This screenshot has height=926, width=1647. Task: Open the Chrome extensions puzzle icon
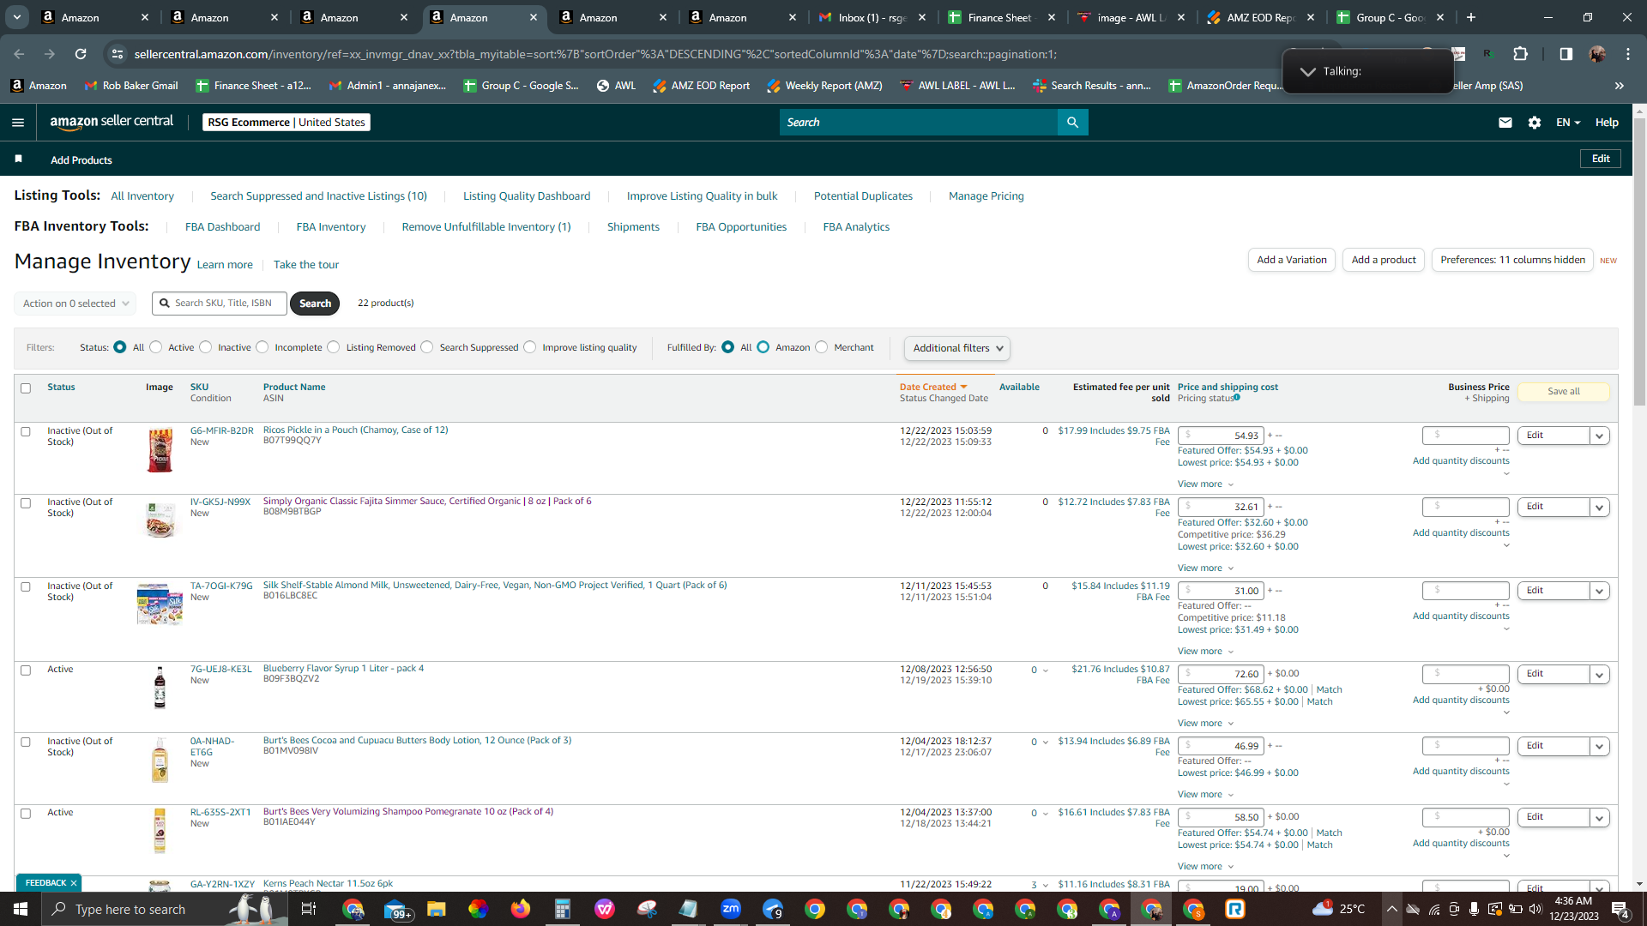(x=1520, y=54)
